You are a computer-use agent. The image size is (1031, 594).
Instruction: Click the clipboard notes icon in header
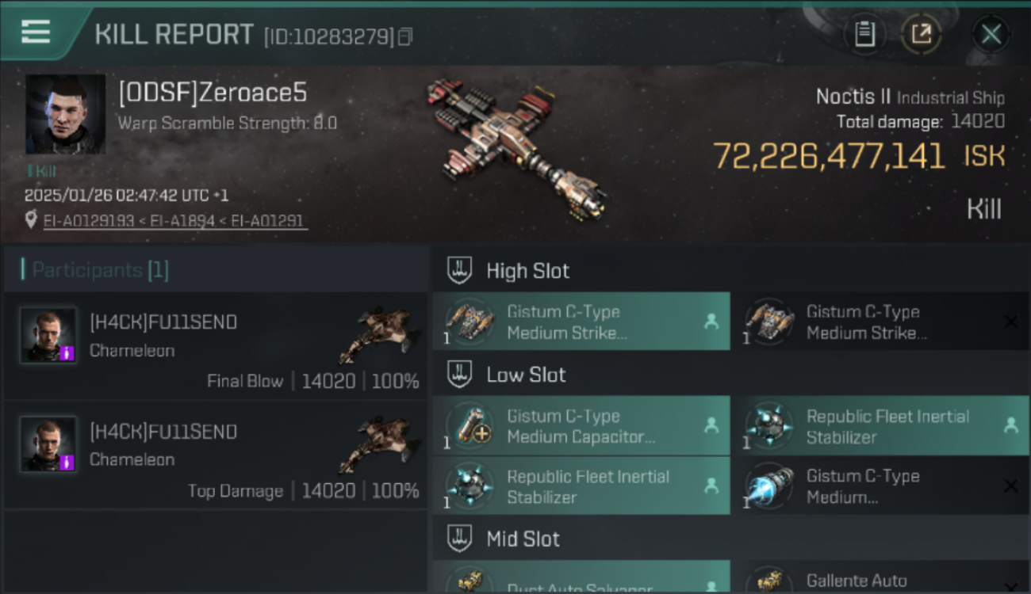864,34
